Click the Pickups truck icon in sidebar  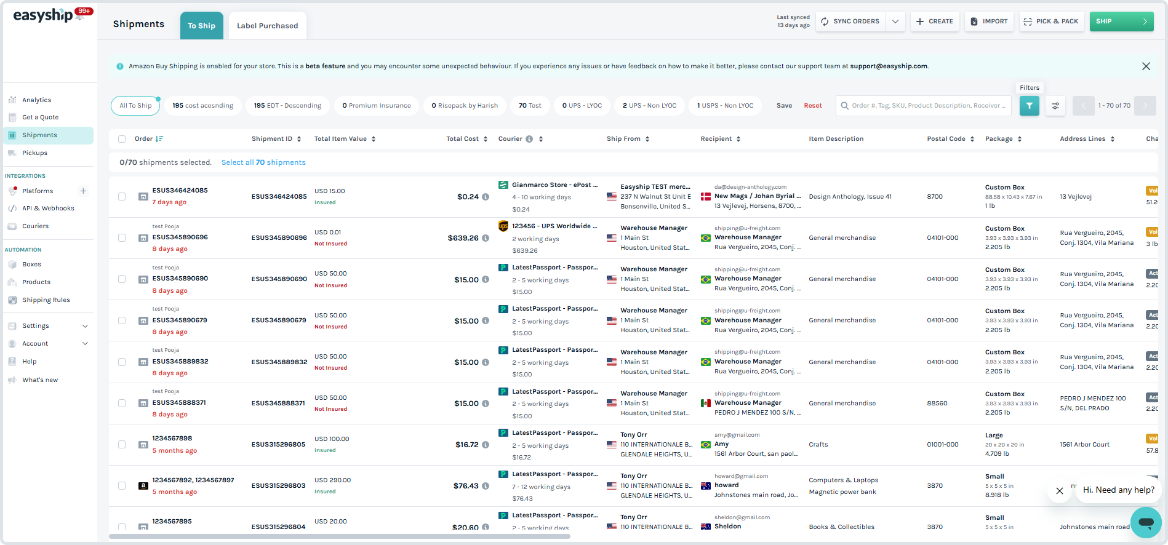click(x=12, y=153)
